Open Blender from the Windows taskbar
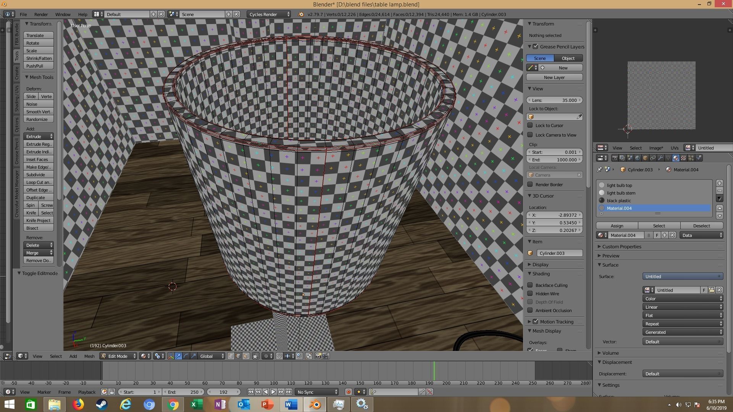Image resolution: width=733 pixels, height=412 pixels. pos(315,404)
